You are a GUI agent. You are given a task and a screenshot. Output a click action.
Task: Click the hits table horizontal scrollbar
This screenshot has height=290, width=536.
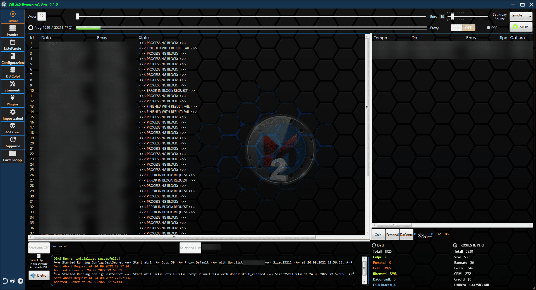452,225
